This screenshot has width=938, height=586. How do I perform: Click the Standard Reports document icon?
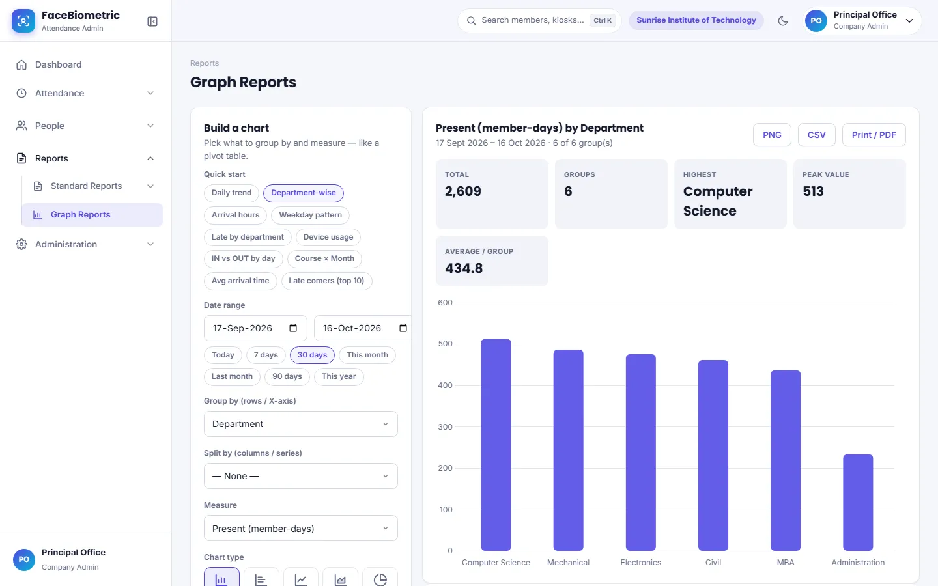click(x=38, y=186)
